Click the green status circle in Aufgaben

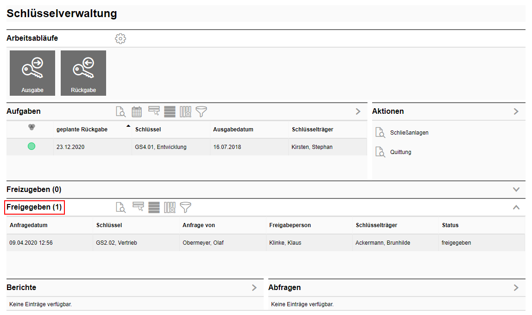(32, 146)
